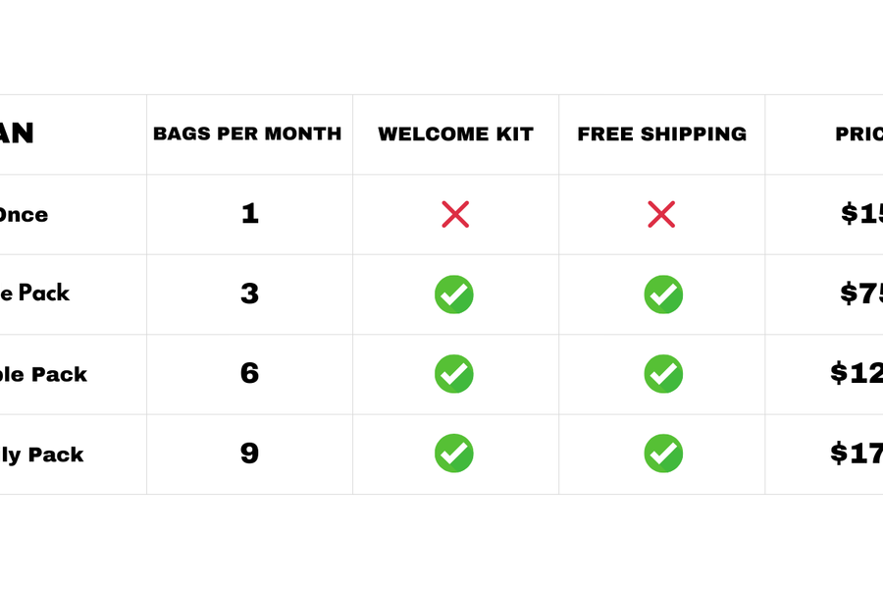Click the bags value 9 cell
The image size is (883, 589).
(x=250, y=454)
